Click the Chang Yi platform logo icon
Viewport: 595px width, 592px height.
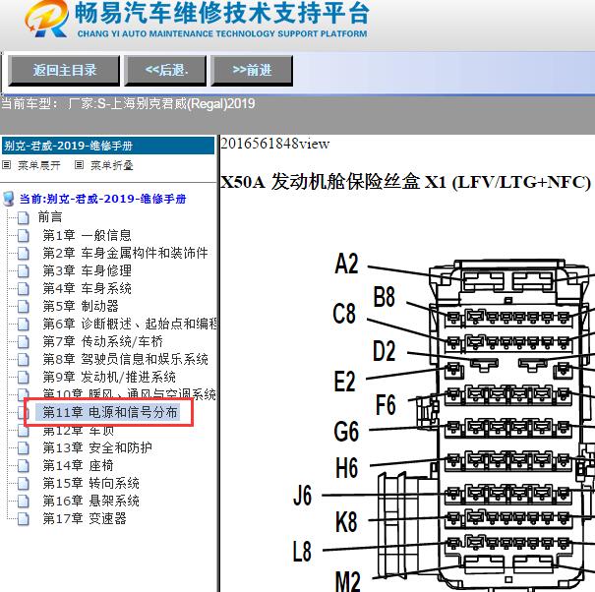(46, 19)
